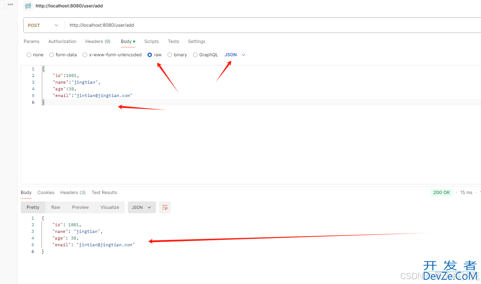Open the JSON raw body format dropdown
481x284 pixels.
pyautogui.click(x=235, y=55)
